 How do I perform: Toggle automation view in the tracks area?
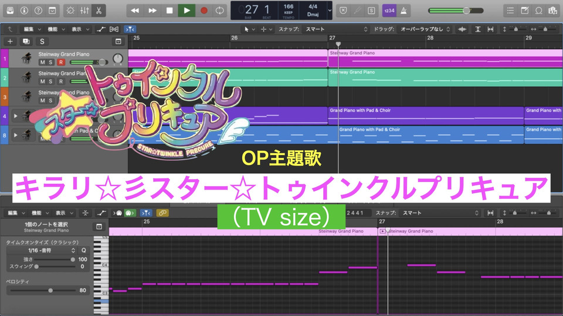[x=101, y=29]
